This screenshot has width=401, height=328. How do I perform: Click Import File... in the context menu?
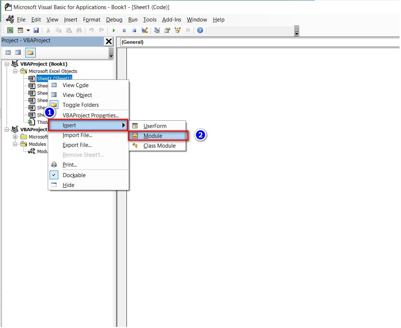[x=77, y=135]
